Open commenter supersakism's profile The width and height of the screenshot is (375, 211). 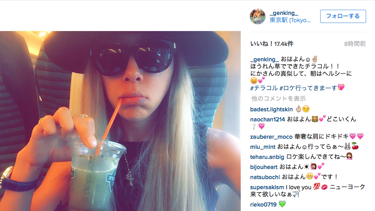(267, 187)
